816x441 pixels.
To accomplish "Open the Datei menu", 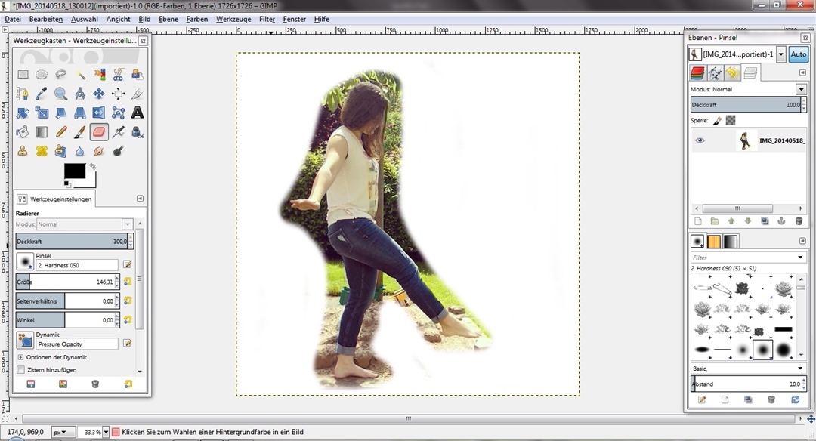I will click(13, 19).
